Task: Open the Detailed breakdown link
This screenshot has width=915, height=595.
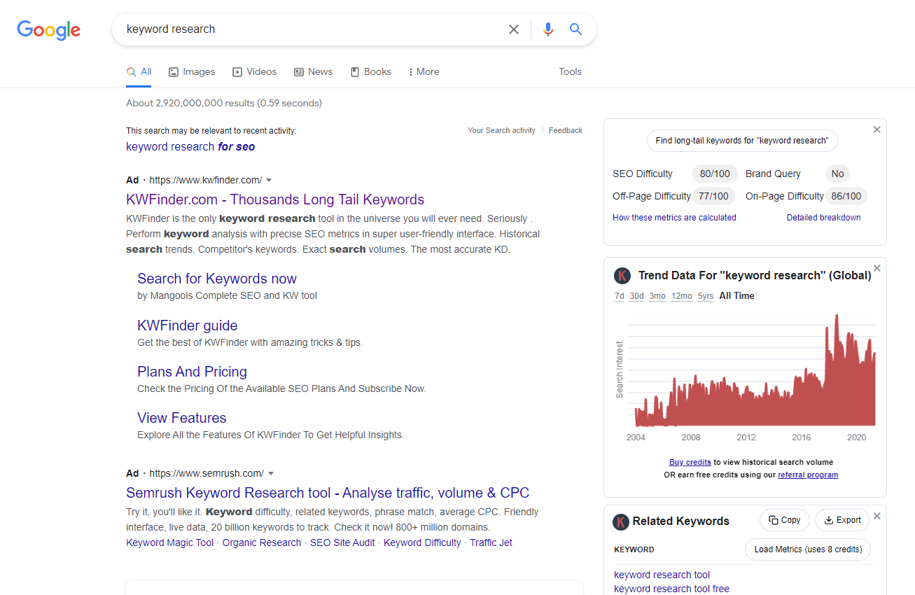Action: pos(824,218)
